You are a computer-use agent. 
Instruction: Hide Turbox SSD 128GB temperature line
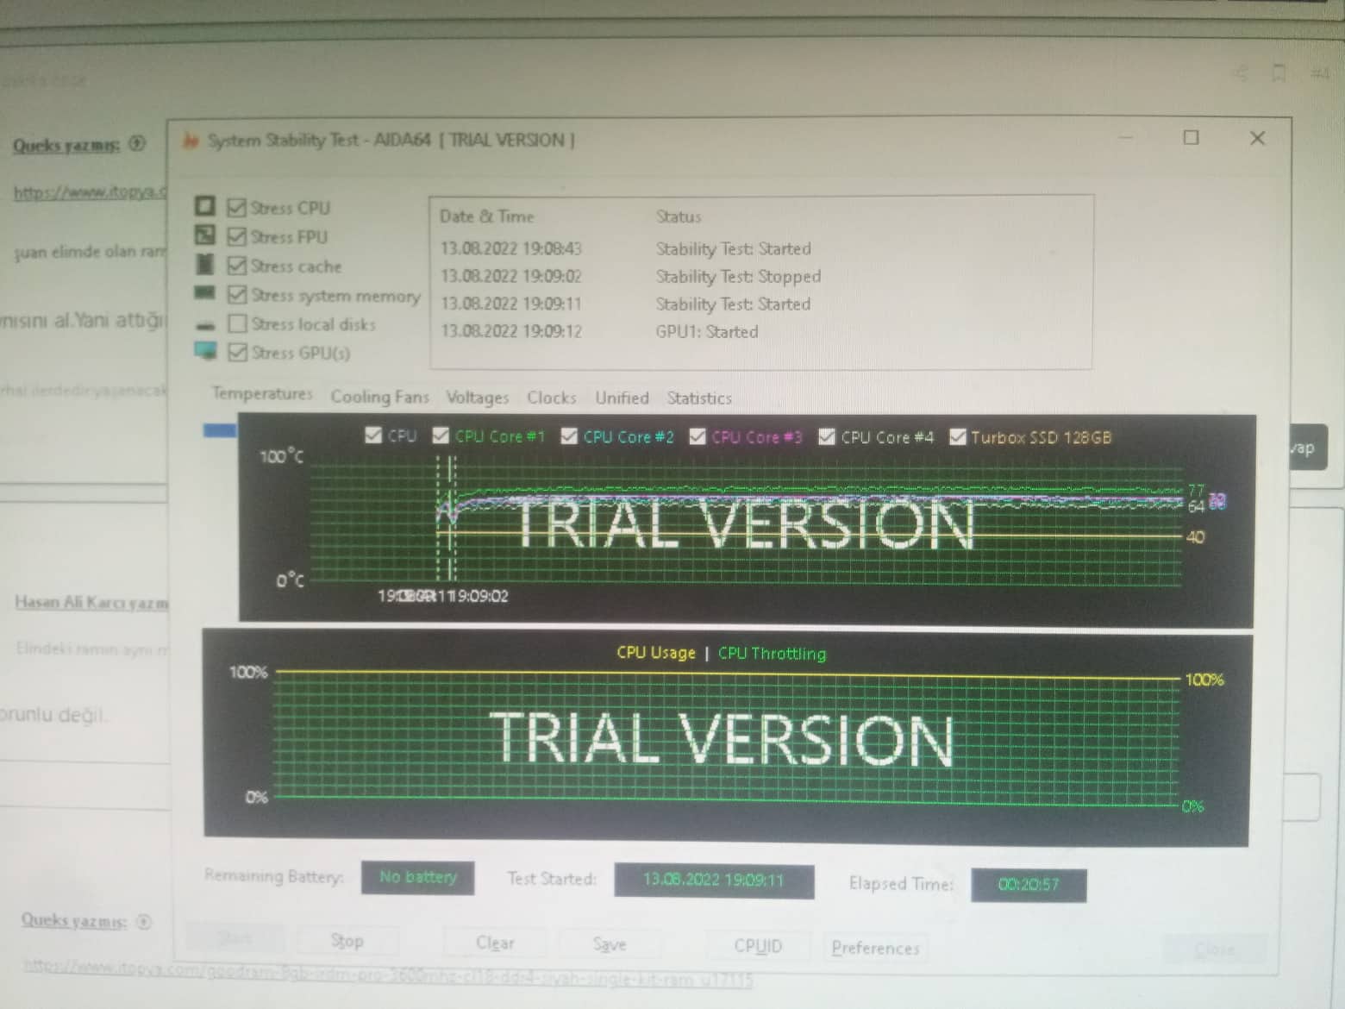point(956,436)
